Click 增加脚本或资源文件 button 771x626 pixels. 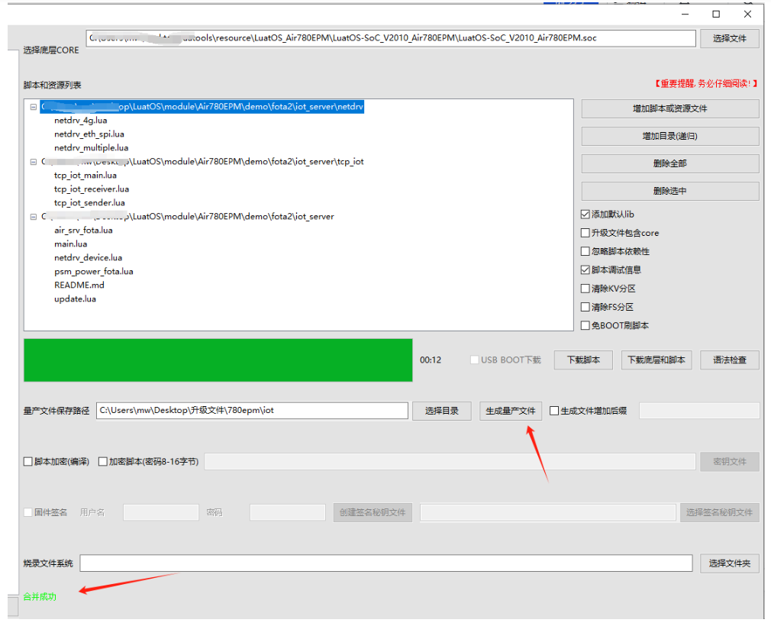[x=669, y=108]
